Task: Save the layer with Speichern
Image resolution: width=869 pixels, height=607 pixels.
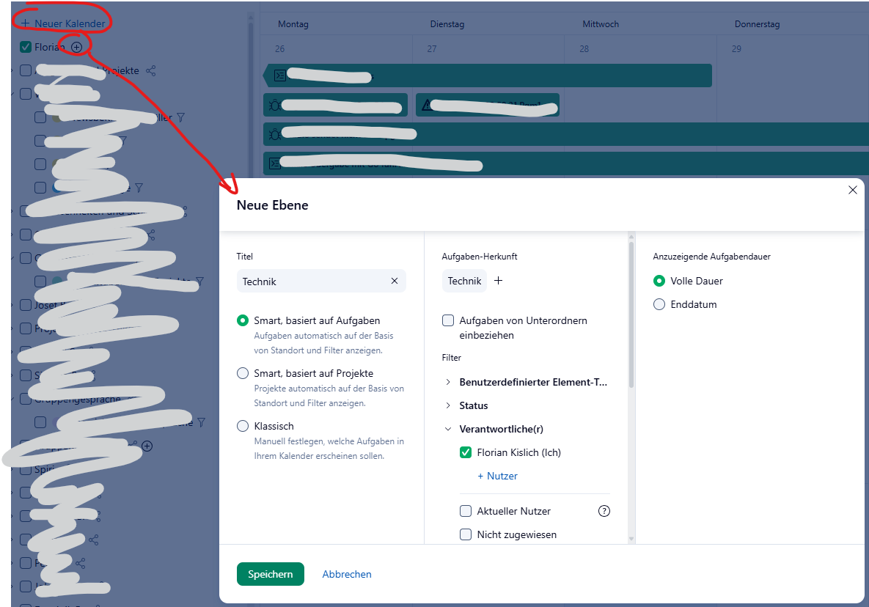Action: click(271, 574)
